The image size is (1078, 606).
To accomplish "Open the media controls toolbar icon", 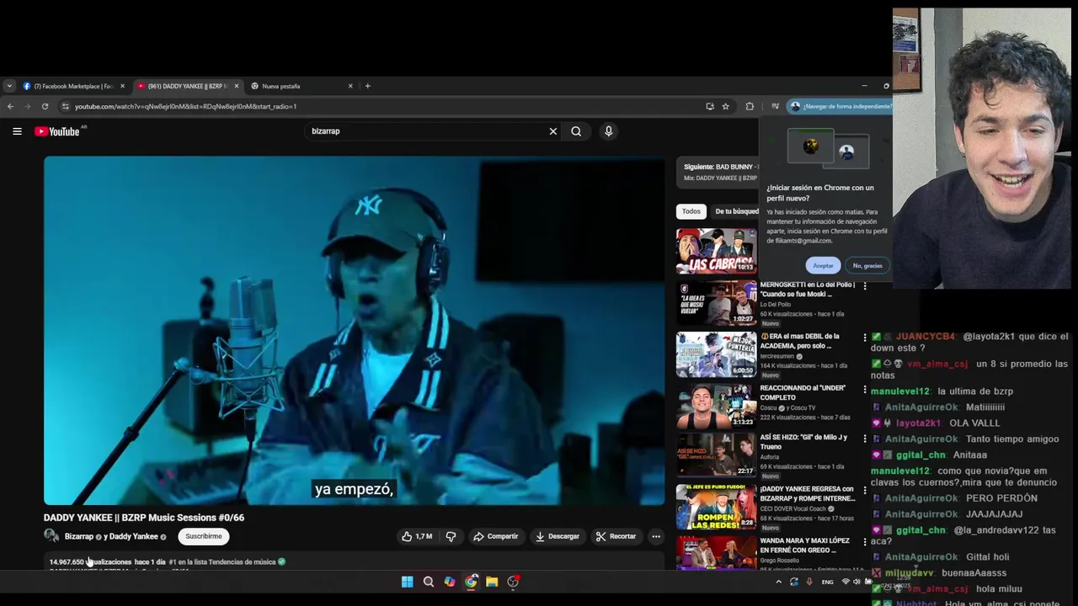I will point(776,106).
